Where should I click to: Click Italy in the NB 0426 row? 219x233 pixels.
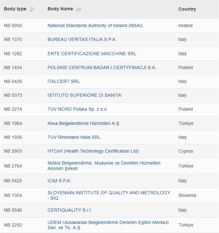point(182,81)
